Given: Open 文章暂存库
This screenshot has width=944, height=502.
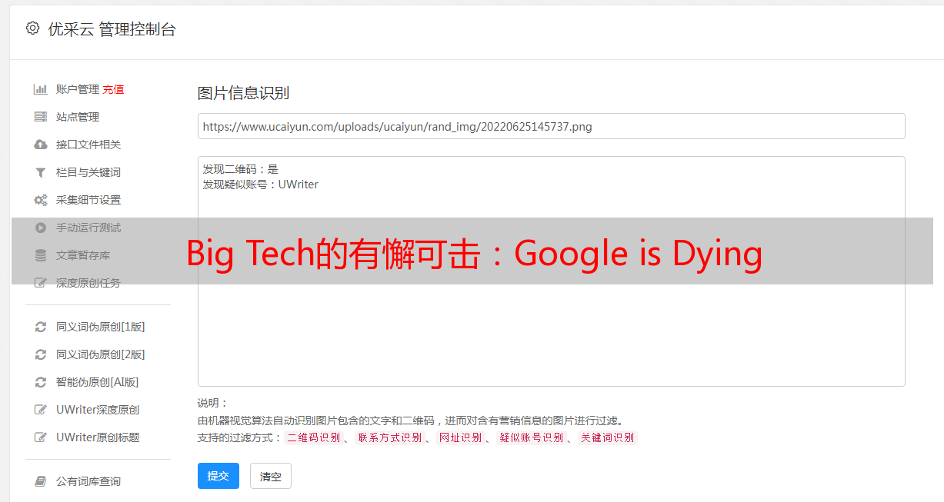Looking at the screenshot, I should click(83, 255).
